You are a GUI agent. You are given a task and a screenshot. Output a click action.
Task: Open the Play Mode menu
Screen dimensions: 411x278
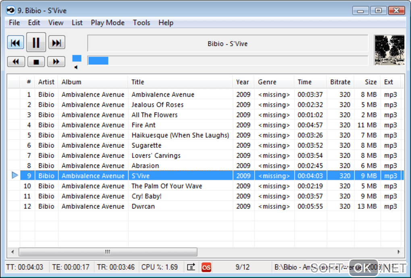click(108, 23)
